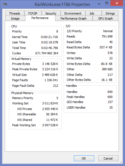Select Total Time value 0:02:40.796
Screen dimensions: 125x166
(x=49, y=48)
